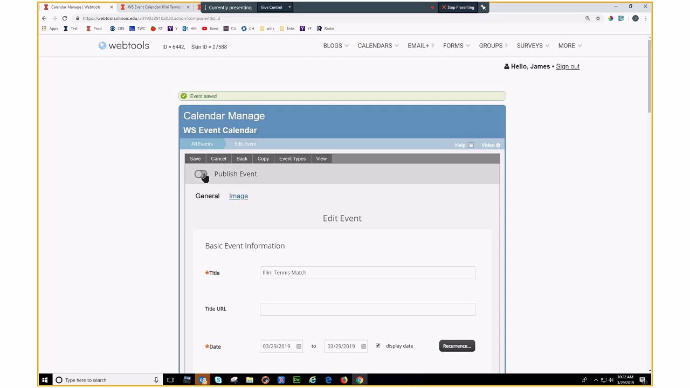Expand the MORE menu
The height and width of the screenshot is (388, 690).
click(570, 46)
